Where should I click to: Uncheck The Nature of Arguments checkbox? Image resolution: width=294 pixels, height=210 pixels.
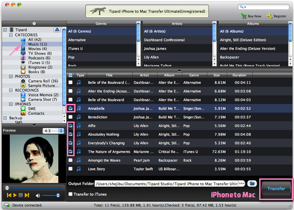tap(71, 151)
